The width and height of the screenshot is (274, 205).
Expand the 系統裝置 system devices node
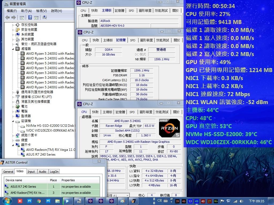pyautogui.click(x=13, y=34)
